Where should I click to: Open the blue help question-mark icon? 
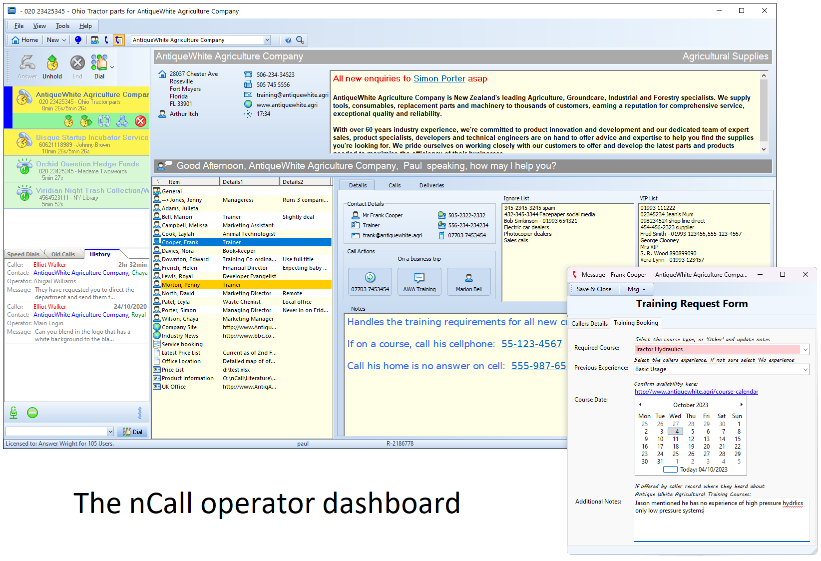point(288,40)
